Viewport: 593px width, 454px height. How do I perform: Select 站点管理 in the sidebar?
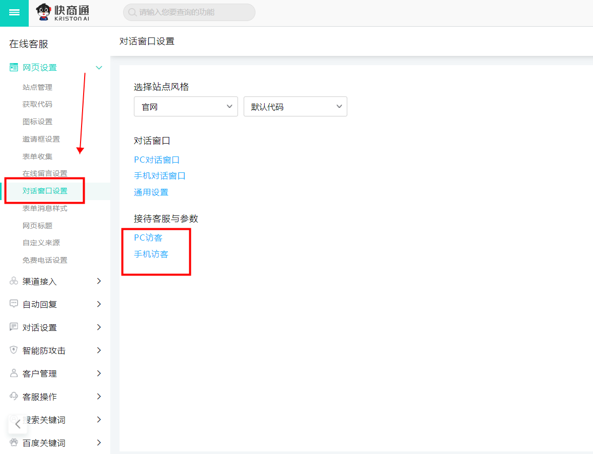pos(37,87)
